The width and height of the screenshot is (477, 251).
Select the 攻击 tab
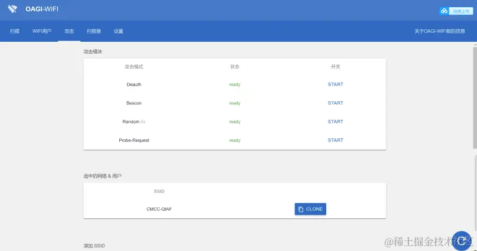click(69, 31)
